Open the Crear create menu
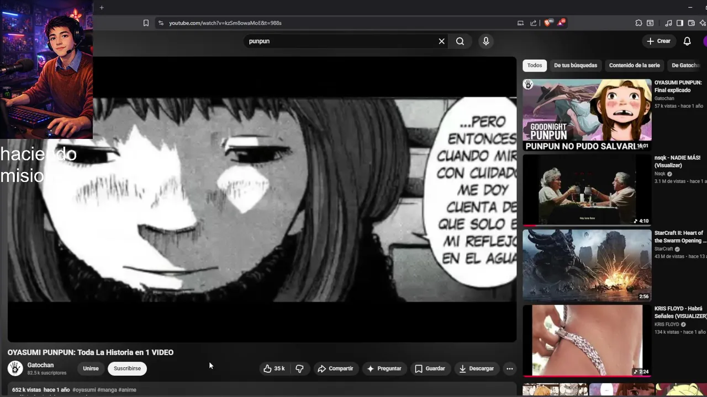707x397 pixels. click(658, 41)
